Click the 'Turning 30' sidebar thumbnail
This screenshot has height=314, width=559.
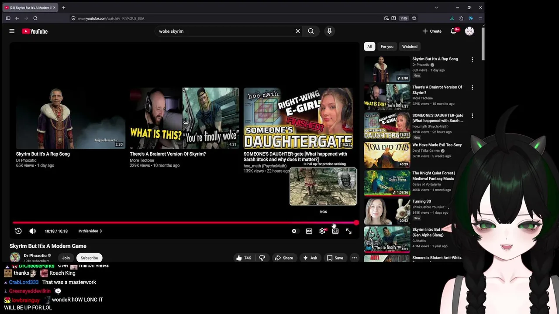[387, 211]
